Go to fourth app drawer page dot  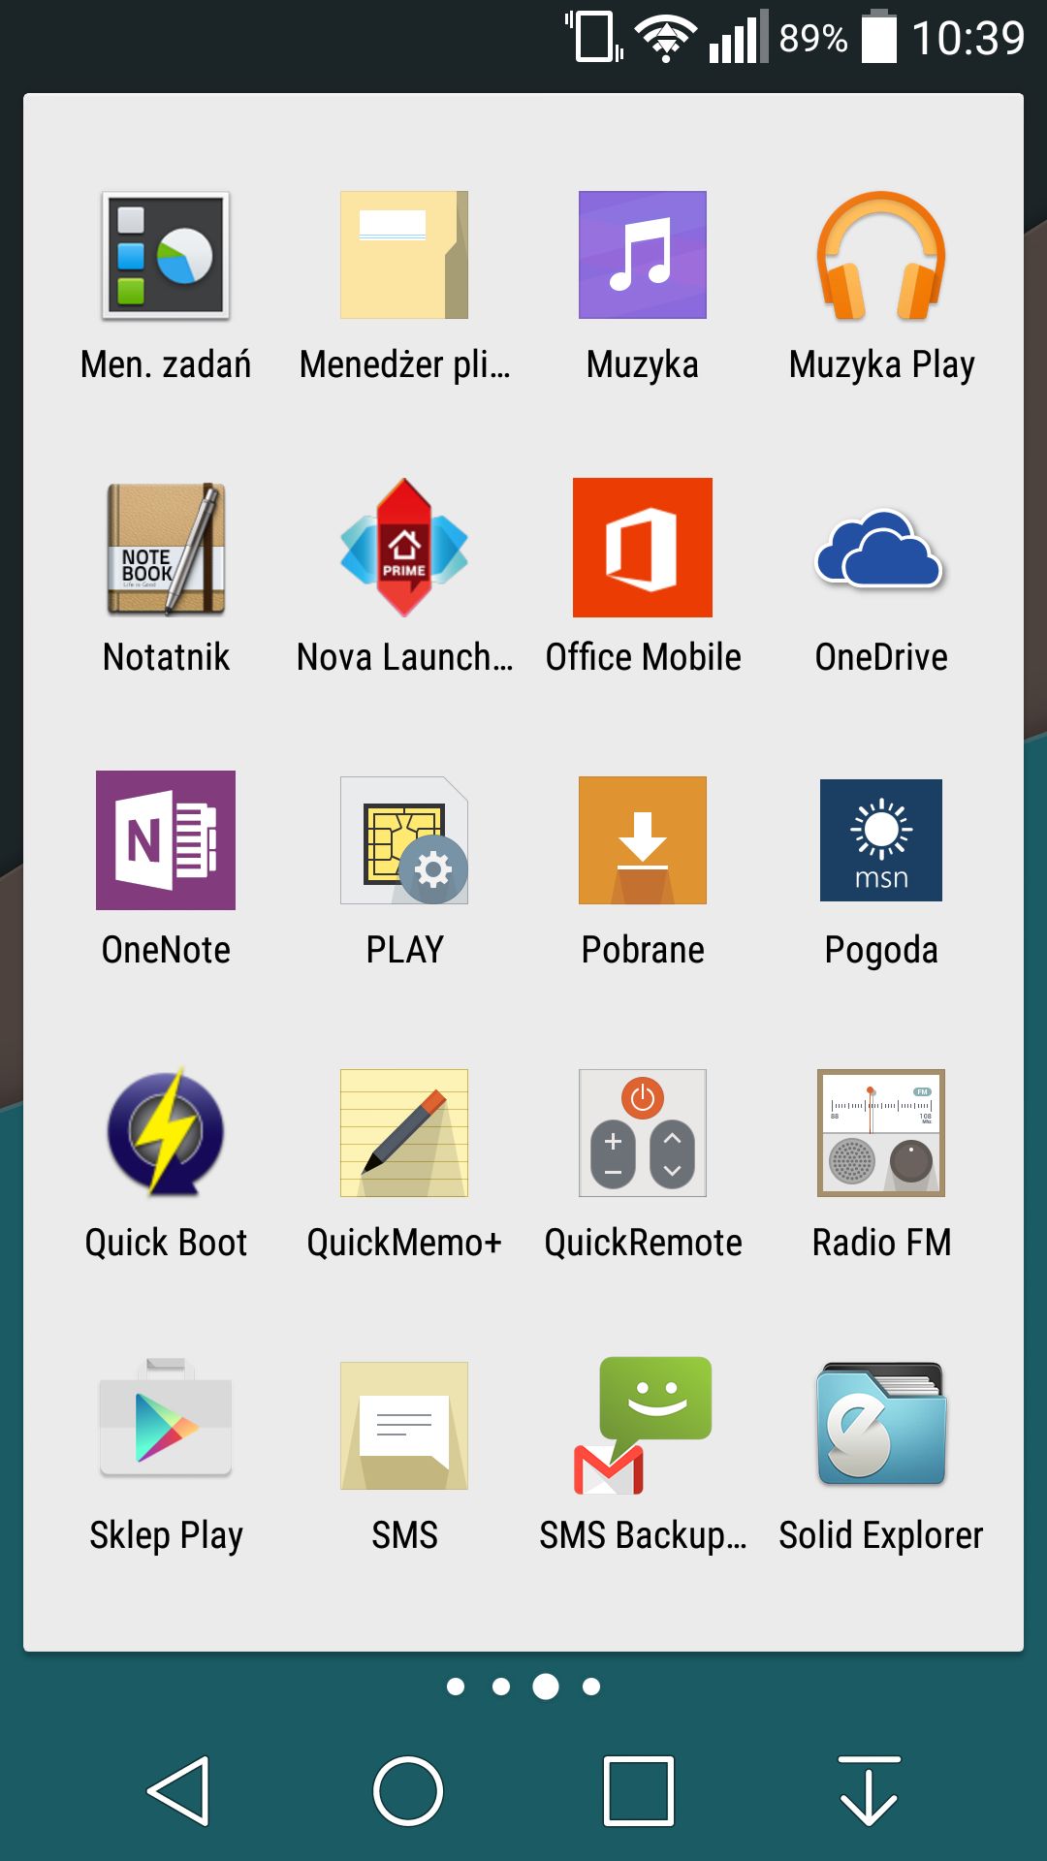(591, 1687)
